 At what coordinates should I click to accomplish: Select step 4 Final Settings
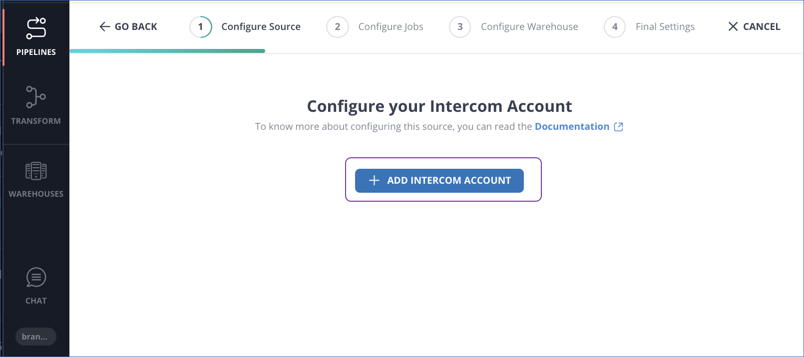point(615,26)
